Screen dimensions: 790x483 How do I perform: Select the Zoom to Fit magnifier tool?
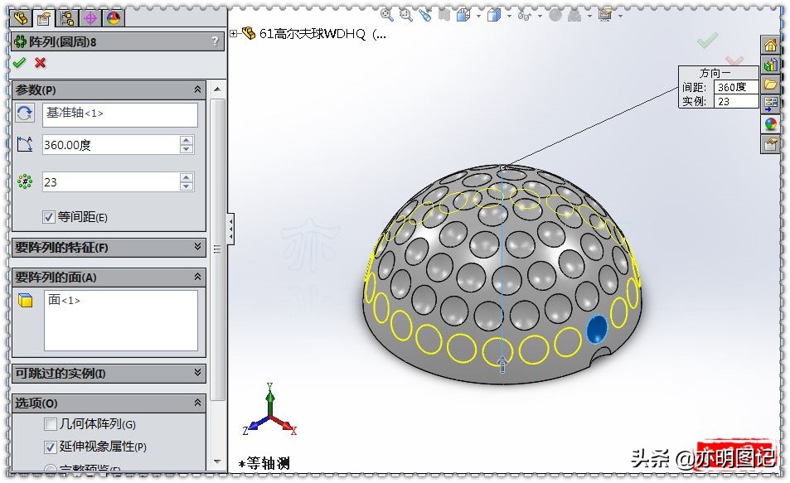386,14
